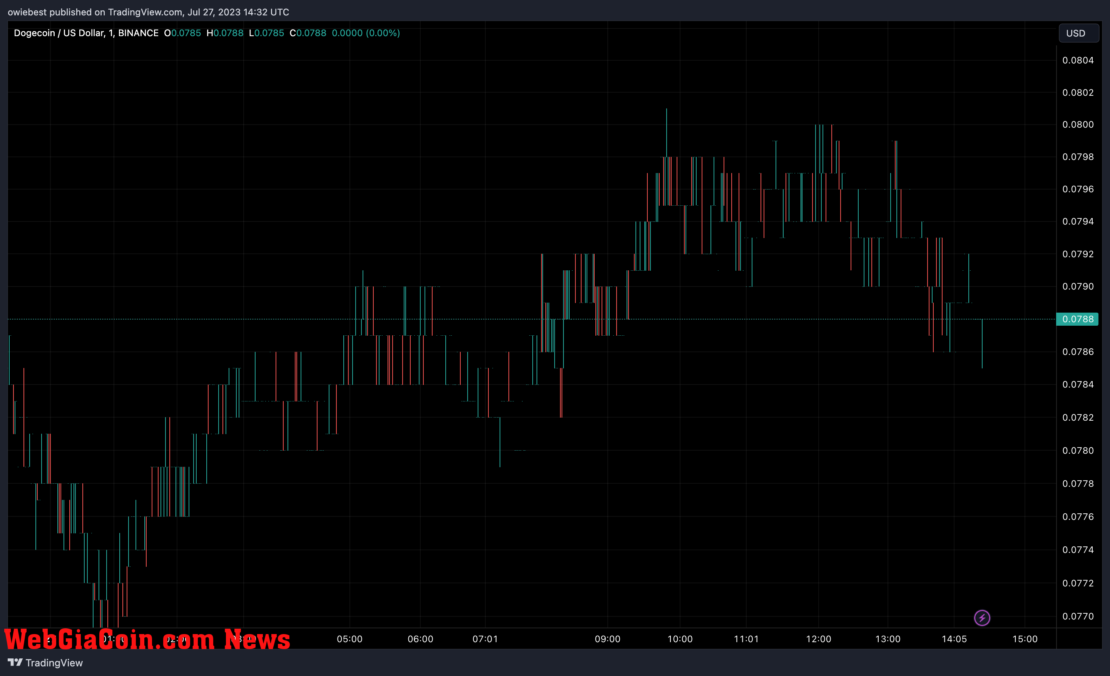Click the 0.0802 price axis label
Screen dimensions: 1110x676
coord(1078,92)
